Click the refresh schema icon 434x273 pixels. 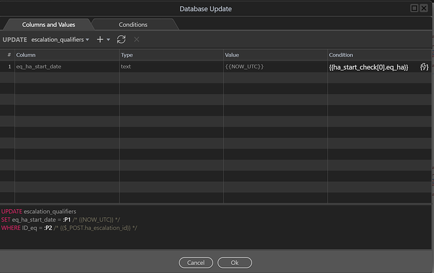(x=121, y=40)
